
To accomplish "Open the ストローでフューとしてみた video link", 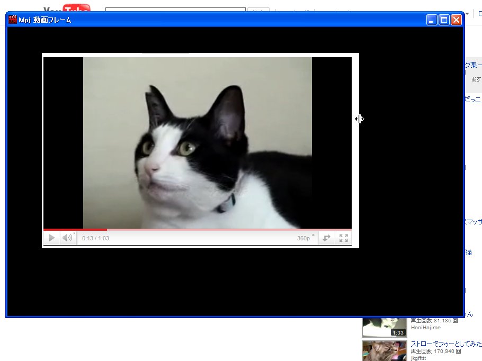I will [446, 344].
